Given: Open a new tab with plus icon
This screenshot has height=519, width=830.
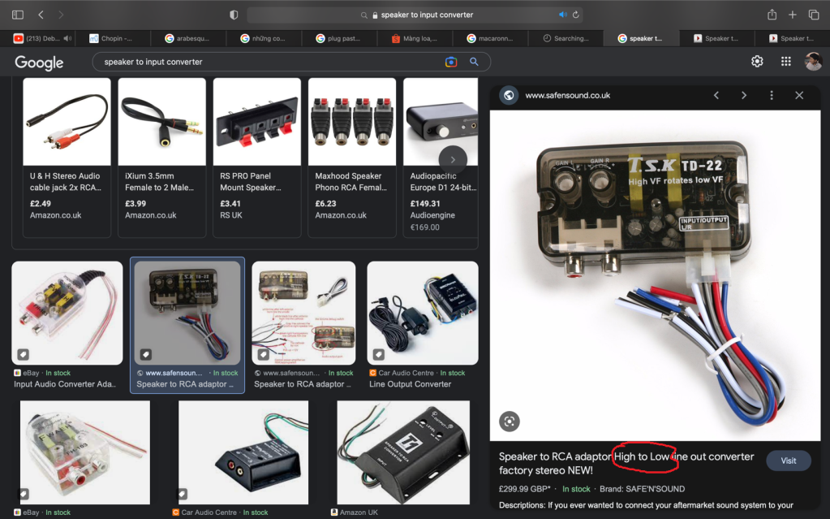Looking at the screenshot, I should tap(793, 15).
